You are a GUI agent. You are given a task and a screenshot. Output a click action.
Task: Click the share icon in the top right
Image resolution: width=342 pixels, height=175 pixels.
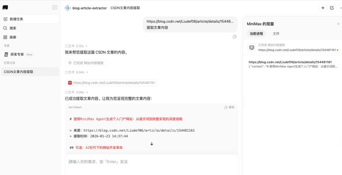click(332, 8)
